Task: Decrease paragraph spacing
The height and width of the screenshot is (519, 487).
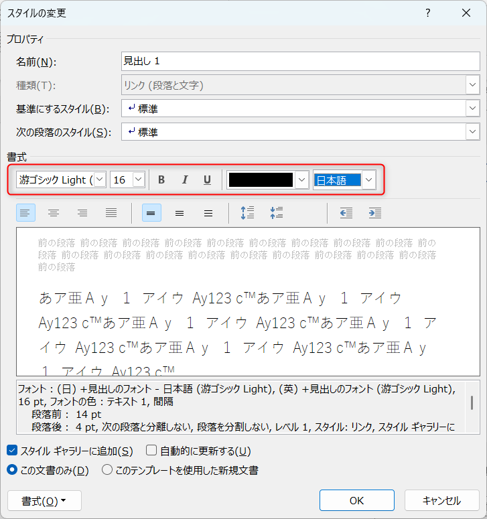Action: coord(276,213)
